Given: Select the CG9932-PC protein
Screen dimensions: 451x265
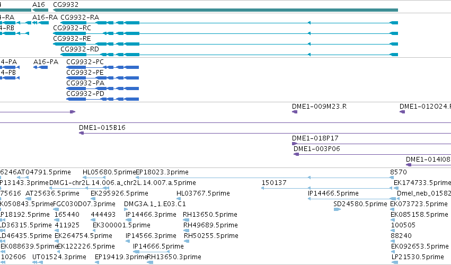Looking at the screenshot, I should coord(103,67).
